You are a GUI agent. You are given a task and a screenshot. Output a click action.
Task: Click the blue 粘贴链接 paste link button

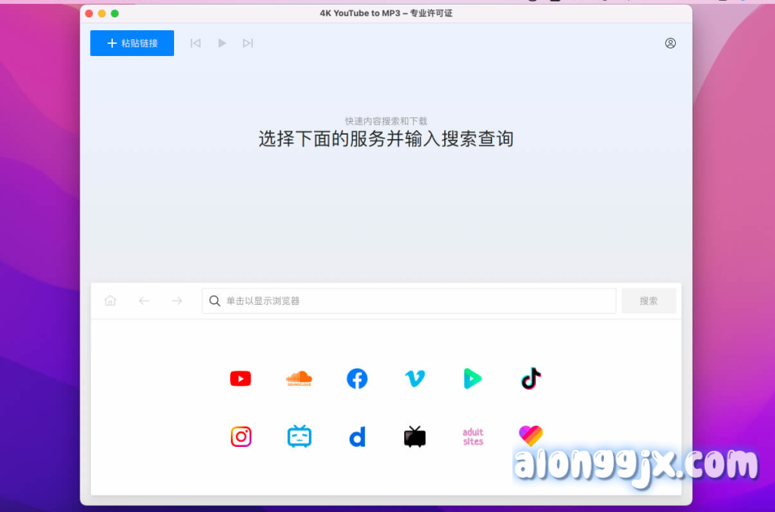pos(132,43)
